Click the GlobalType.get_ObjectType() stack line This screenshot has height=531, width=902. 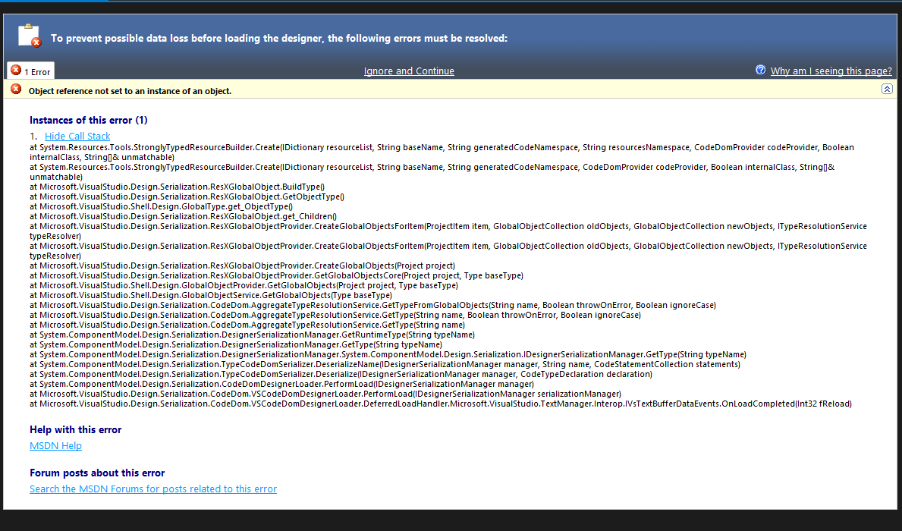click(161, 206)
